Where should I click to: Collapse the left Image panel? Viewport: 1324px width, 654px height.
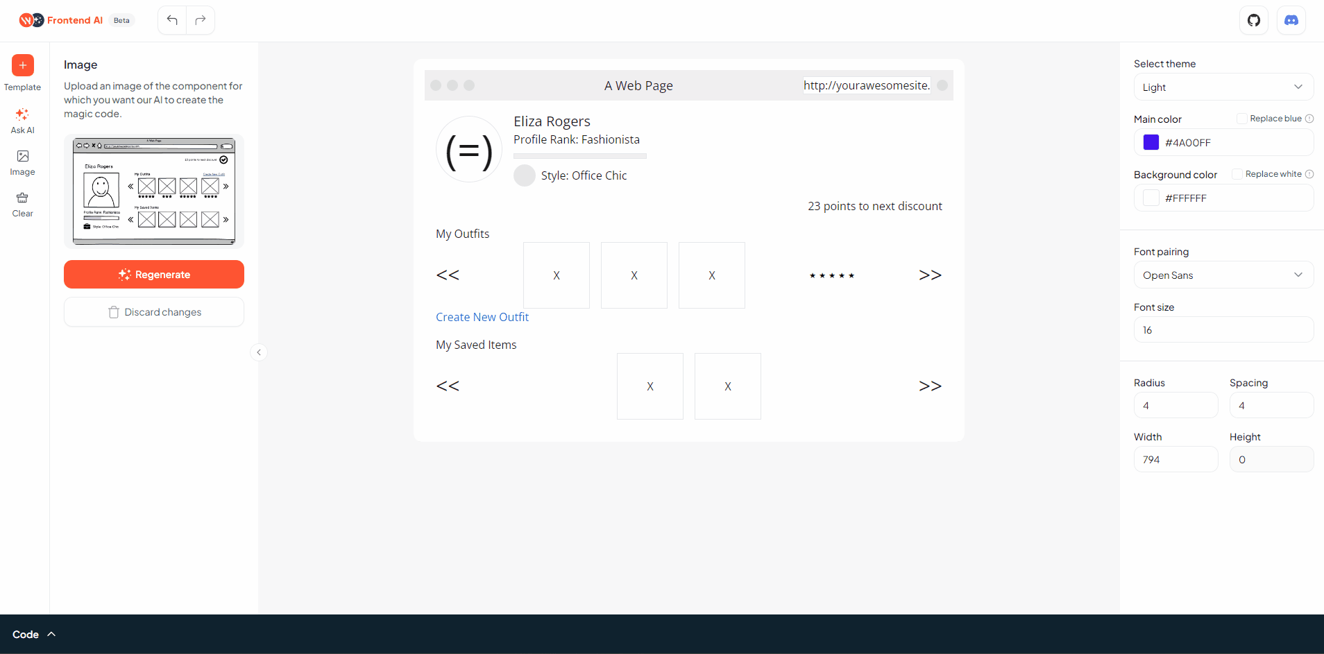click(x=259, y=352)
